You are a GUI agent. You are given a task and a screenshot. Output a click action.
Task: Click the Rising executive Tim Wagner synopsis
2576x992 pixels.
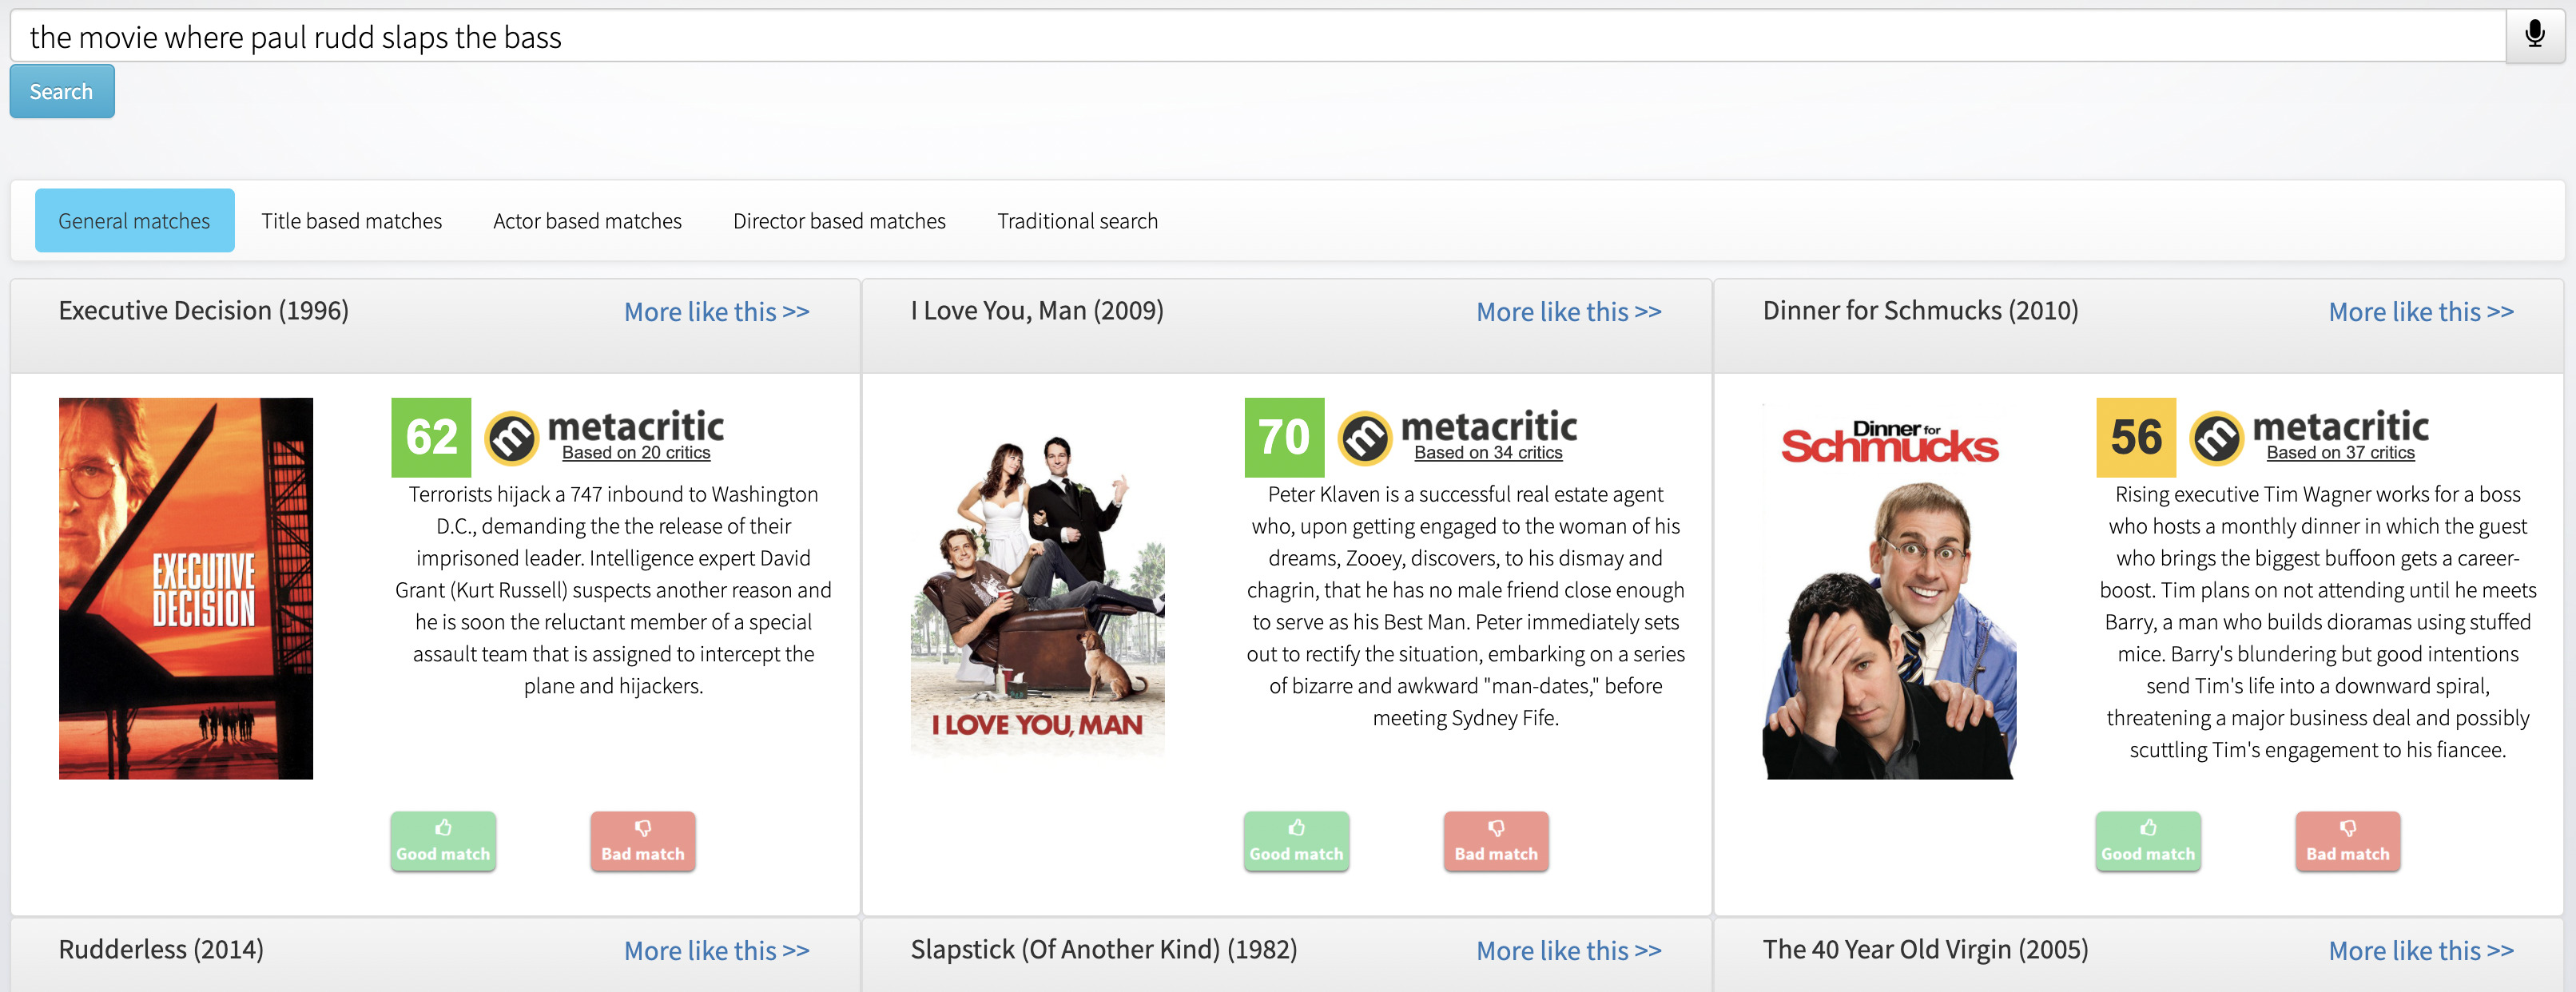(x=2317, y=621)
